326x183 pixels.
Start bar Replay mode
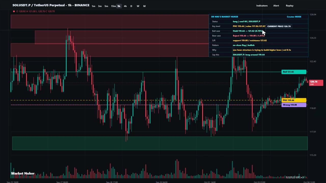(290, 6)
